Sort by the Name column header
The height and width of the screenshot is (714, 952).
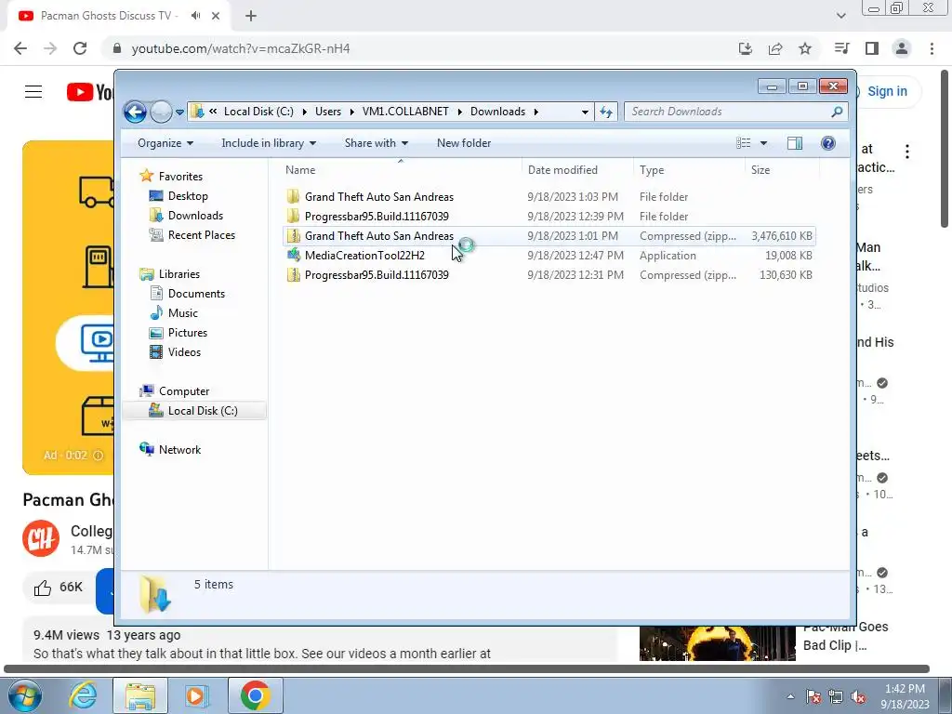point(401,170)
